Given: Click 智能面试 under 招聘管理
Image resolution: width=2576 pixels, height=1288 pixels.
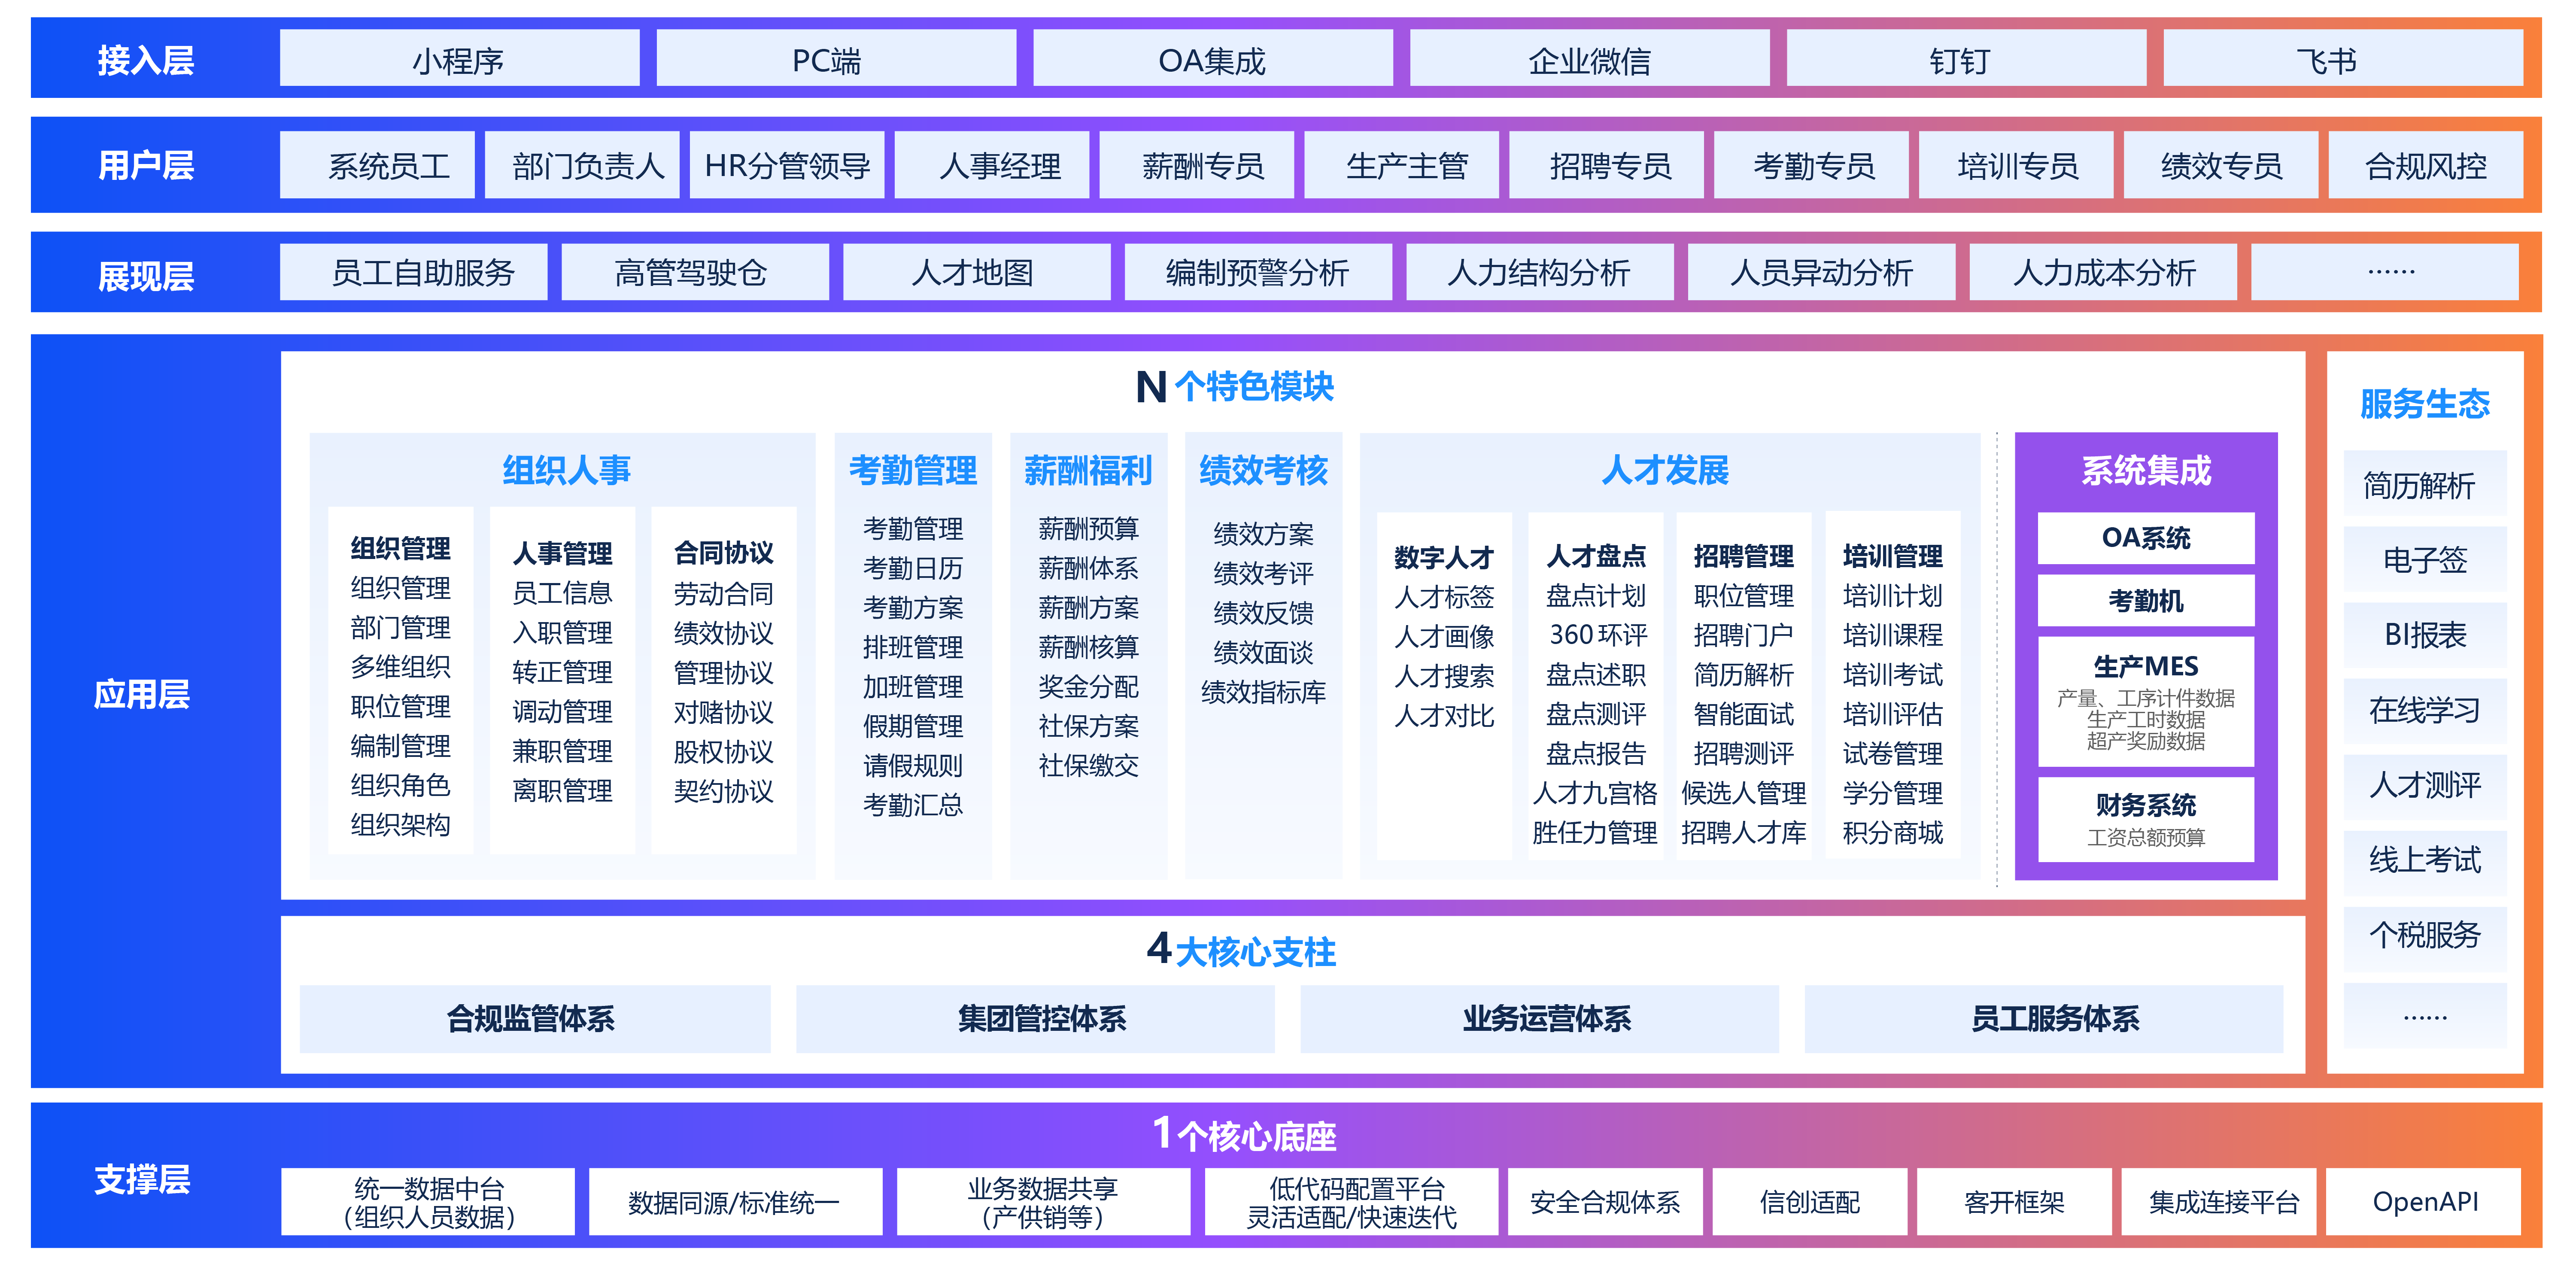Looking at the screenshot, I should (1743, 714).
